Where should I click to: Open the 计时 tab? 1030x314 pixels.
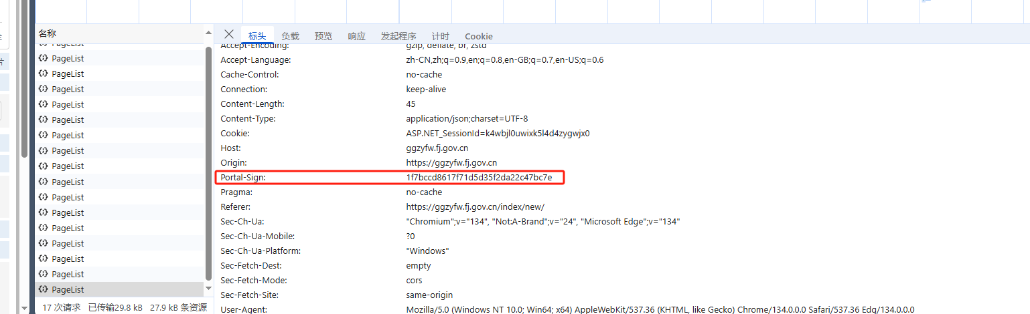[441, 36]
